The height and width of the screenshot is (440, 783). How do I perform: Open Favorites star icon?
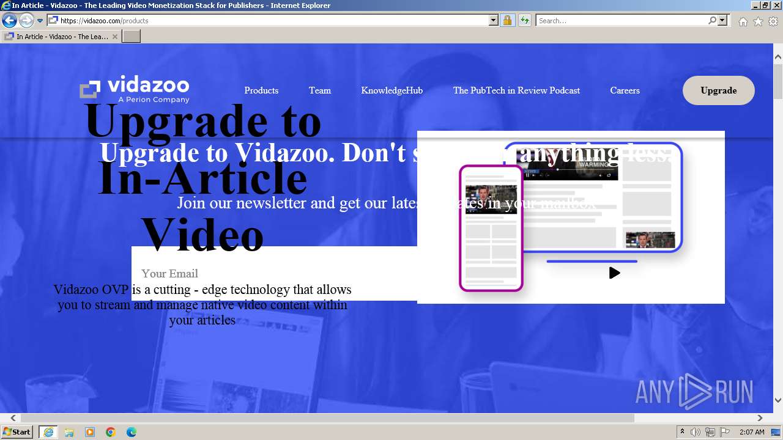tap(758, 21)
